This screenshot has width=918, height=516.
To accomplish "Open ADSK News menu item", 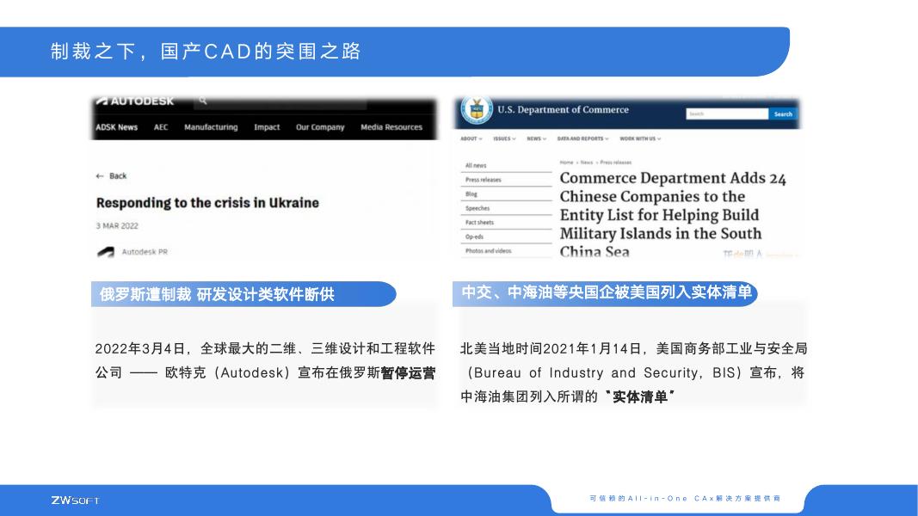I will [x=116, y=127].
